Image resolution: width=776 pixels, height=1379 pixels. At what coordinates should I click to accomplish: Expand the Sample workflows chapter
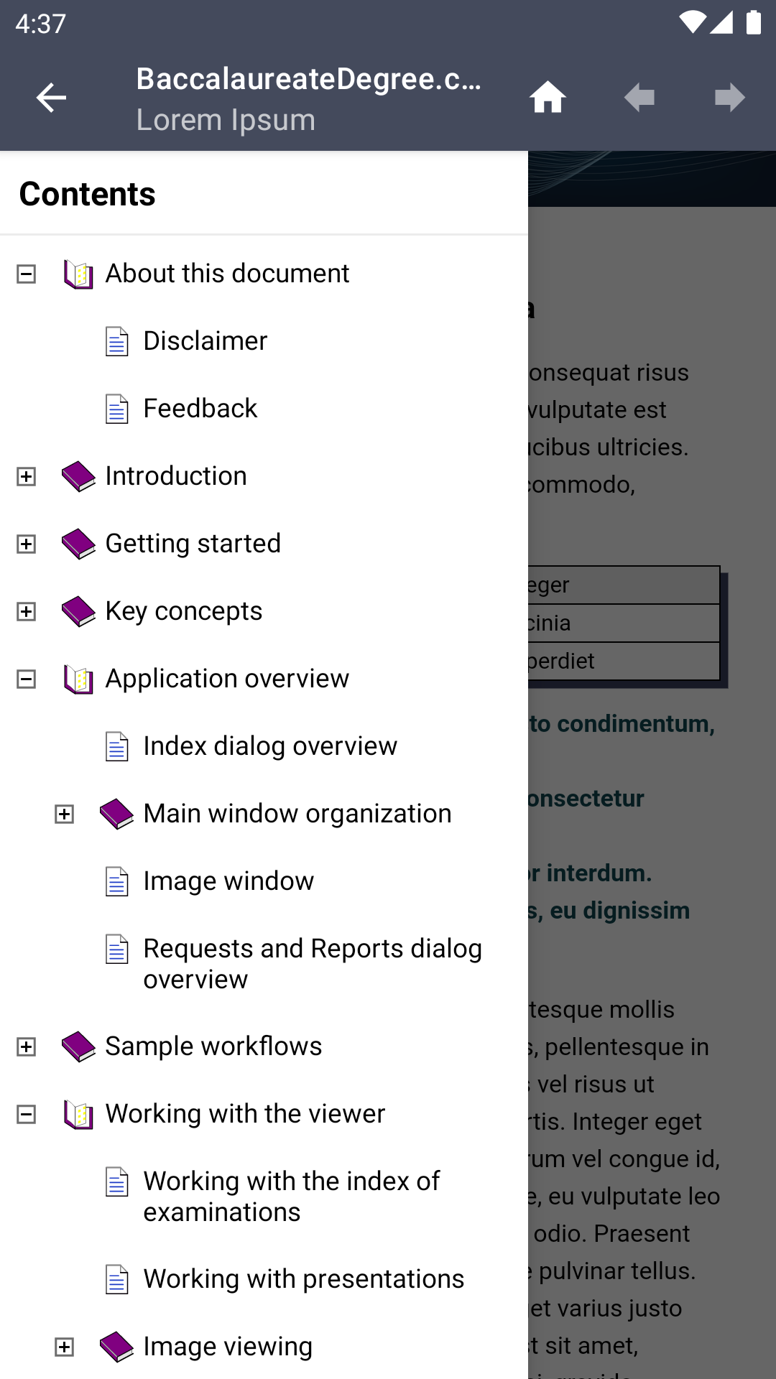[27, 1046]
